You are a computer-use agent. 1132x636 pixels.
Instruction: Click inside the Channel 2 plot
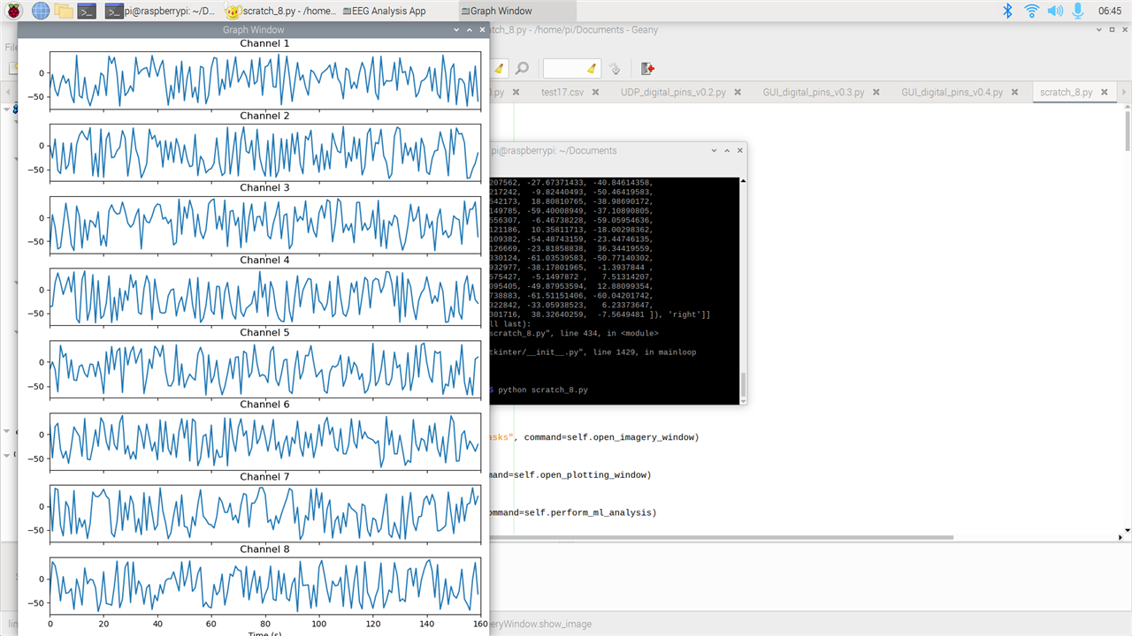point(264,152)
